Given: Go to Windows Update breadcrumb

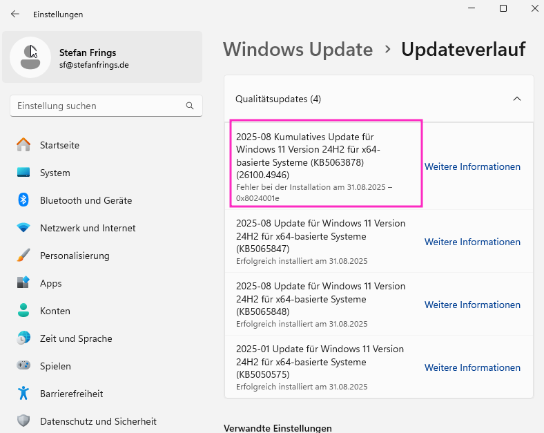Looking at the screenshot, I should [x=298, y=49].
